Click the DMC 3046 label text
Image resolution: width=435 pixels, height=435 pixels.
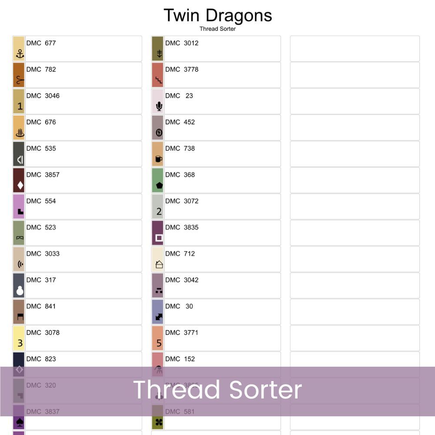pyautogui.click(x=43, y=96)
